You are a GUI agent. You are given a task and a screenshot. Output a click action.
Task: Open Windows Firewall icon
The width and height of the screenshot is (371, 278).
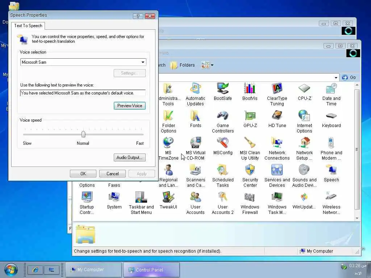point(250,203)
